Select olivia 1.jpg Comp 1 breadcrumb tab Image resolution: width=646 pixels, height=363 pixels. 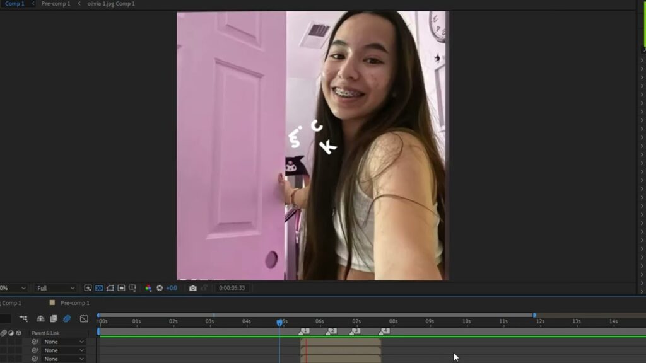coord(111,4)
